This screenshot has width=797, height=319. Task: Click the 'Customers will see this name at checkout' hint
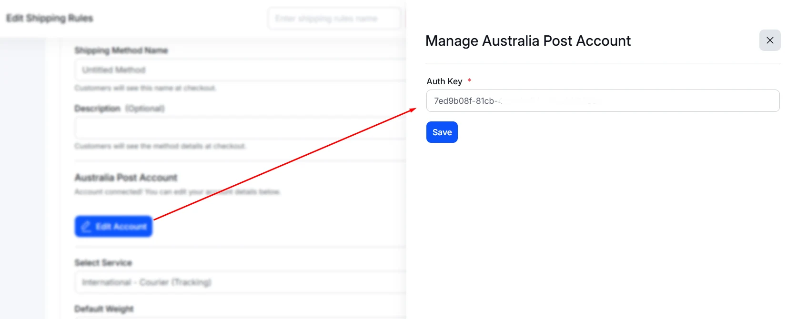tap(145, 88)
